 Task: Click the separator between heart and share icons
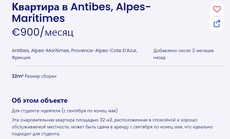217,16
